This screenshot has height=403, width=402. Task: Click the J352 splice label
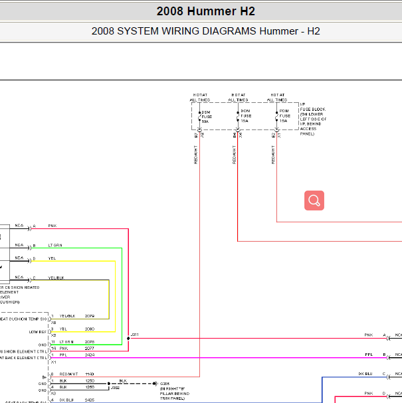115,388
